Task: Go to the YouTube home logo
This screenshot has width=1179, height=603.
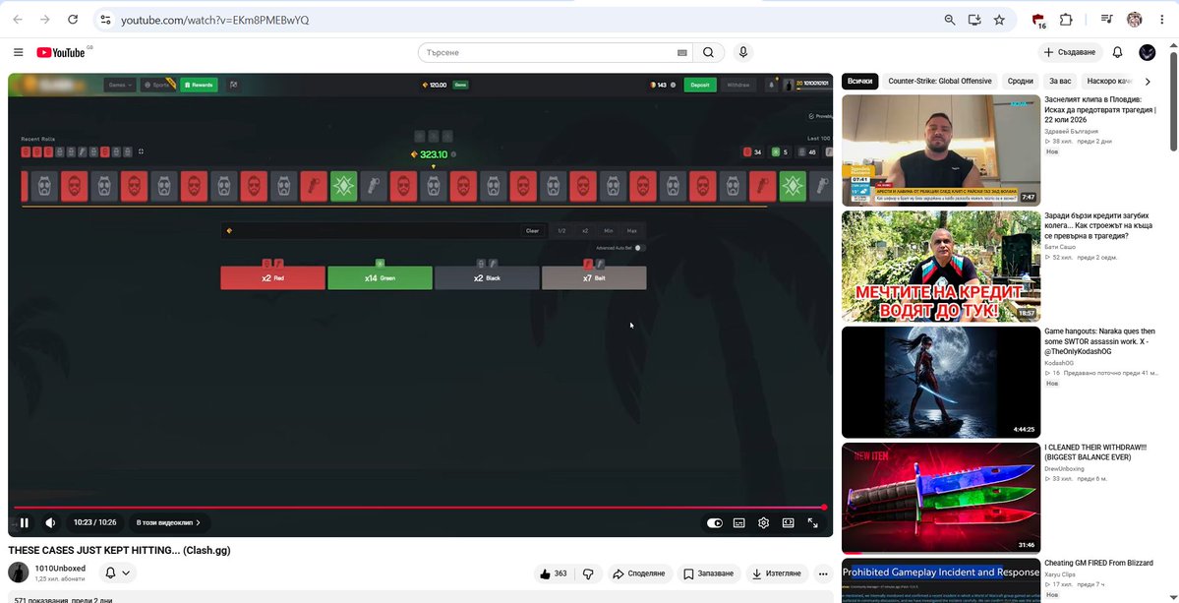Action: [62, 52]
